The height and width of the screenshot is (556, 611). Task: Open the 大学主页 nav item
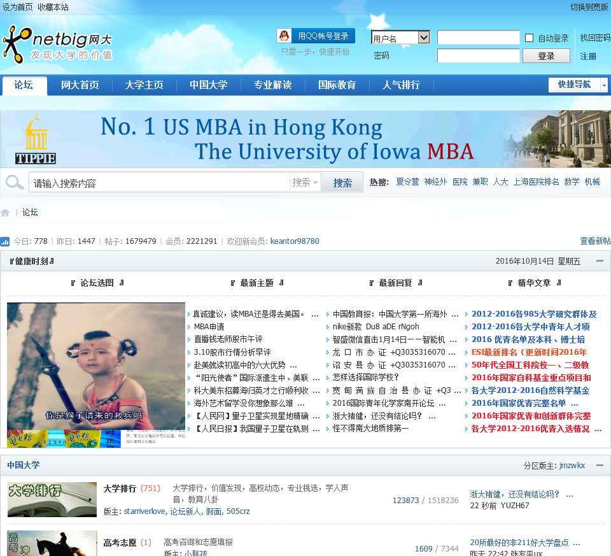coord(144,85)
